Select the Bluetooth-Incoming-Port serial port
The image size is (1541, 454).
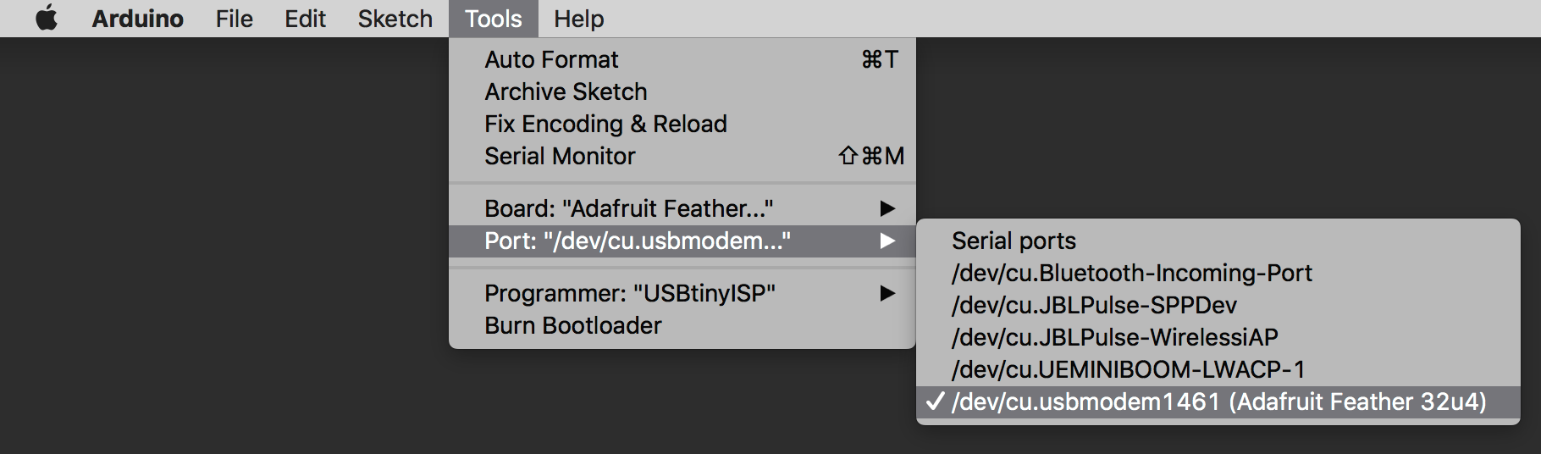click(x=1131, y=273)
